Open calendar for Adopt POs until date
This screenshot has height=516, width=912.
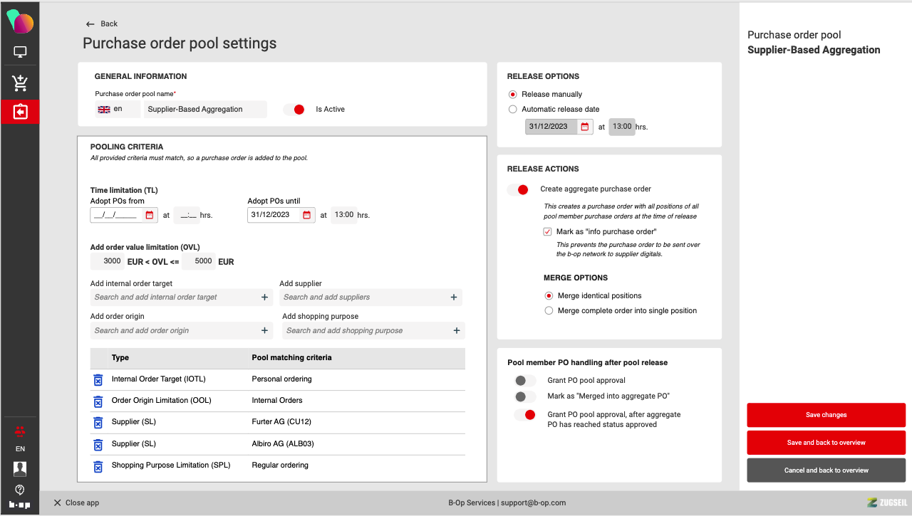tap(307, 215)
